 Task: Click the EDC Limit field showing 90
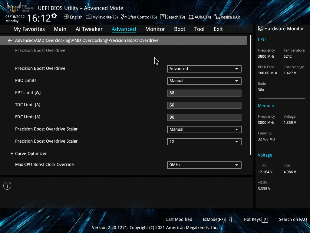point(204,117)
